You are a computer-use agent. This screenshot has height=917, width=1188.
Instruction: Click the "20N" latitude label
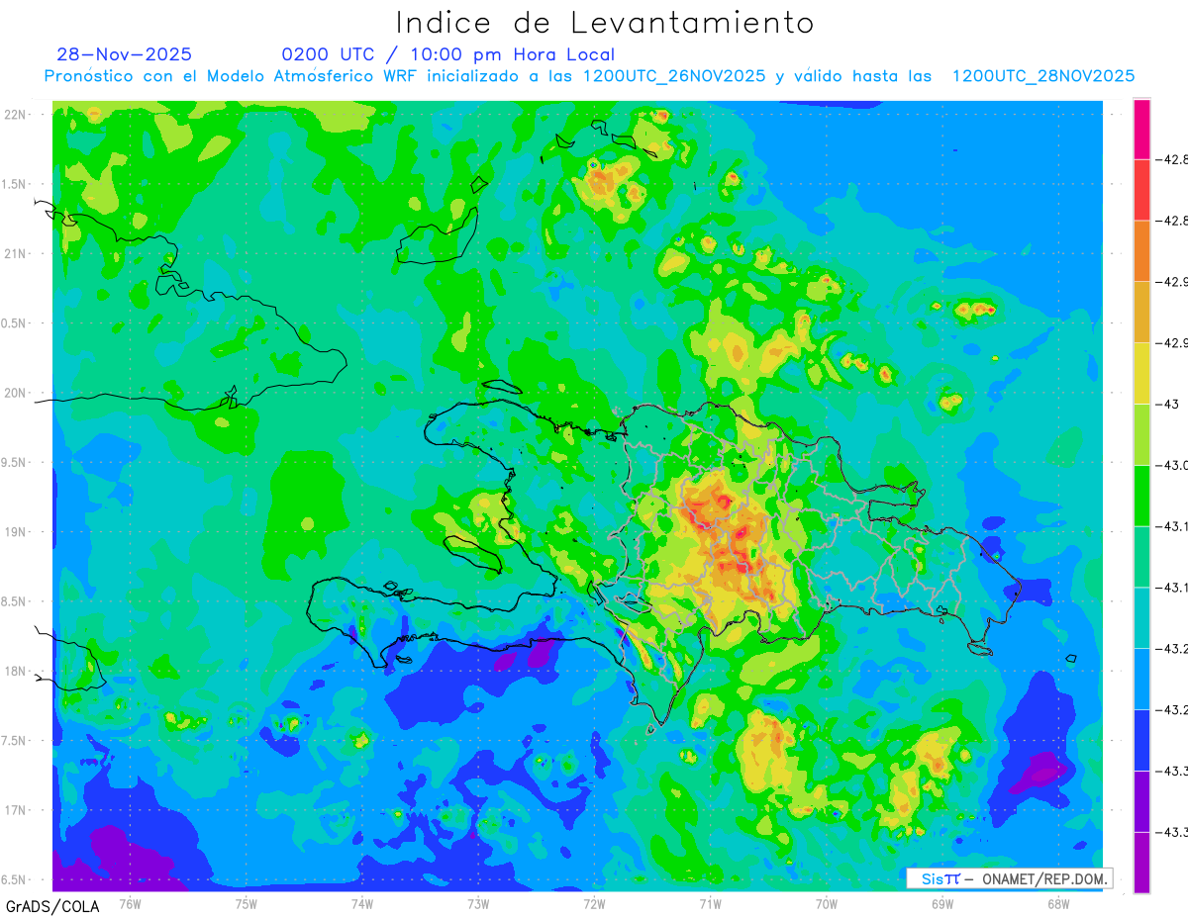pos(15,393)
